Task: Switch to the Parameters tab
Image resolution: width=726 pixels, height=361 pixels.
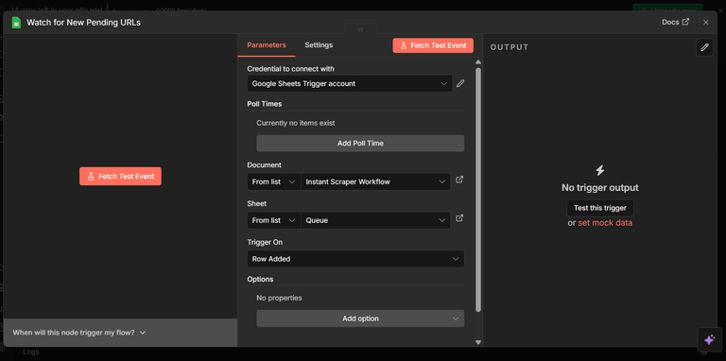Action: [267, 45]
